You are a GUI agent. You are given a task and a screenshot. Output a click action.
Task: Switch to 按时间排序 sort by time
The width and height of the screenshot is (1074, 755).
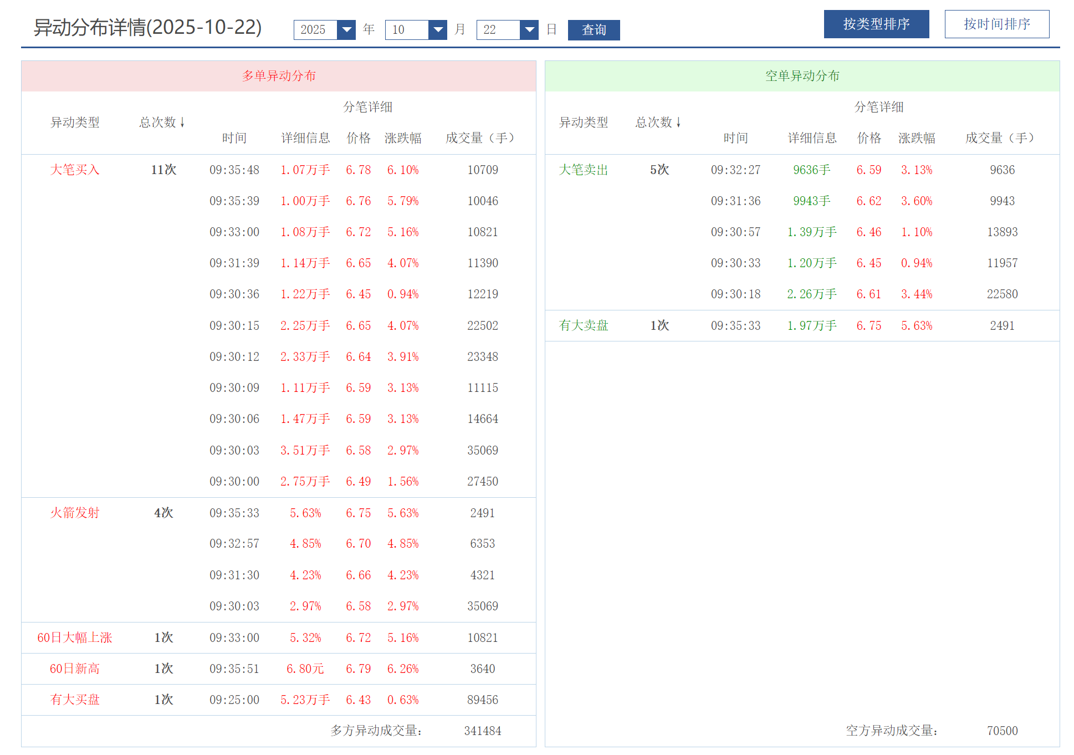(996, 24)
